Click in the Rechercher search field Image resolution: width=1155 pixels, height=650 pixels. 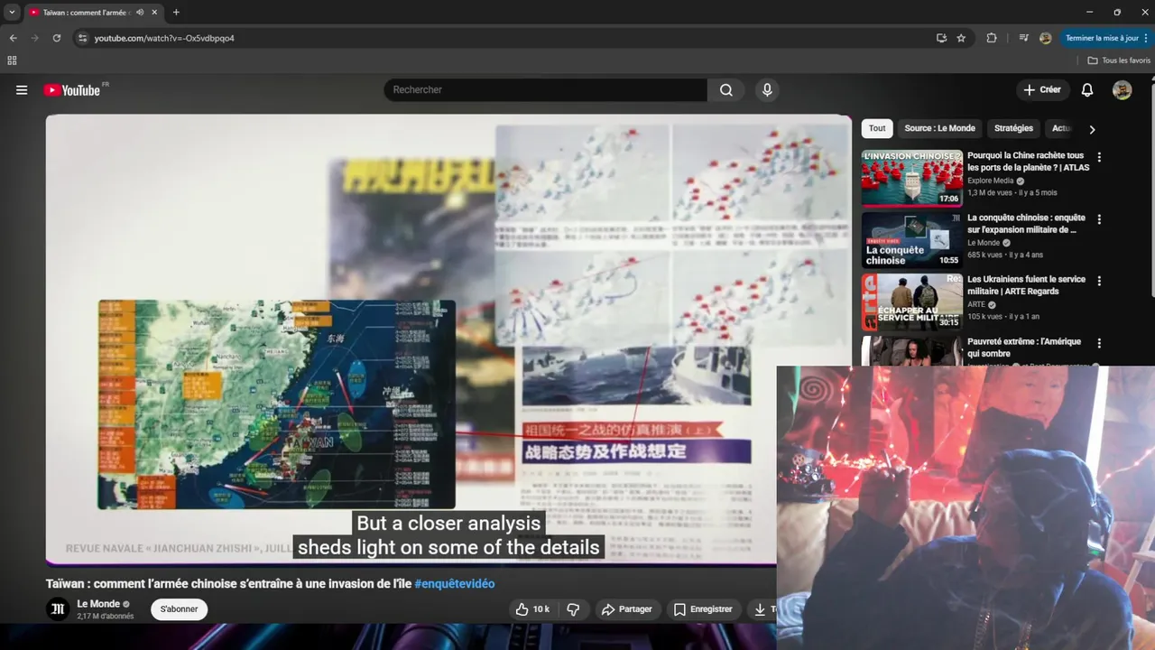click(546, 90)
